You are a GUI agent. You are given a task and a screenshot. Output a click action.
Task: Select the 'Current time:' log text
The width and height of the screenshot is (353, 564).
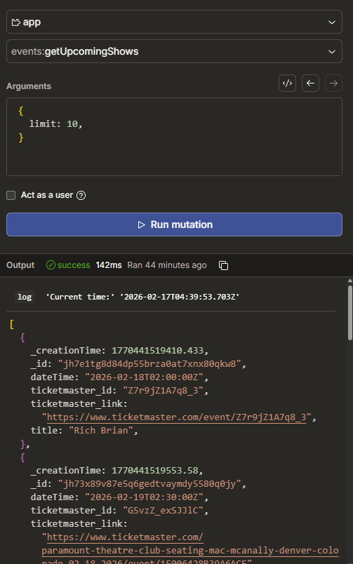[80, 297]
